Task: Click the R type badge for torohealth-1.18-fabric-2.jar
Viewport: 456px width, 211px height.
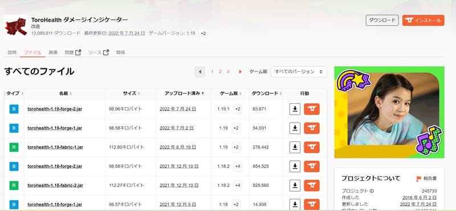Action: tap(14, 185)
